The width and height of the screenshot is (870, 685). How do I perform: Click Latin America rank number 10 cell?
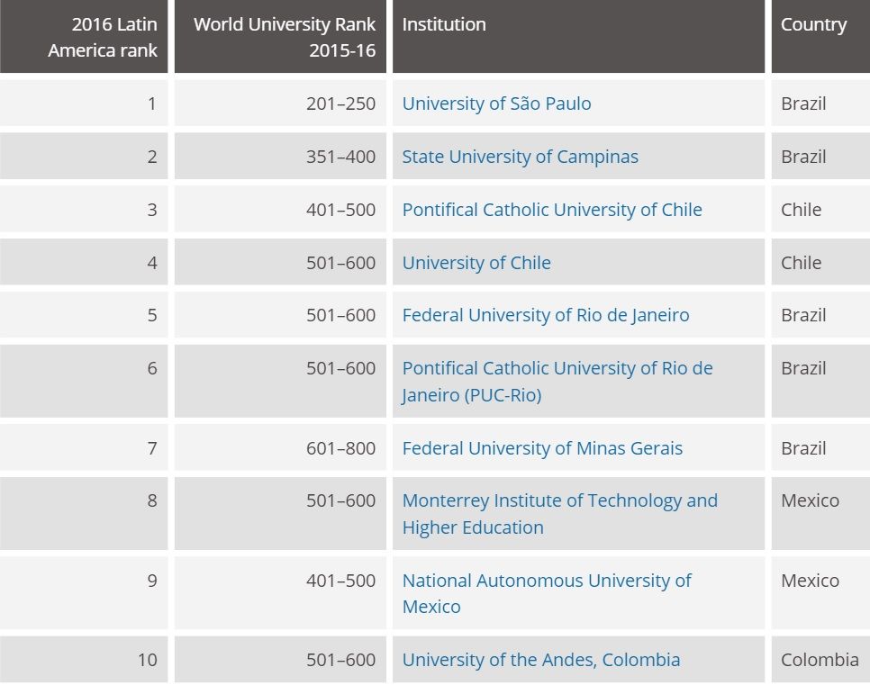point(147,660)
